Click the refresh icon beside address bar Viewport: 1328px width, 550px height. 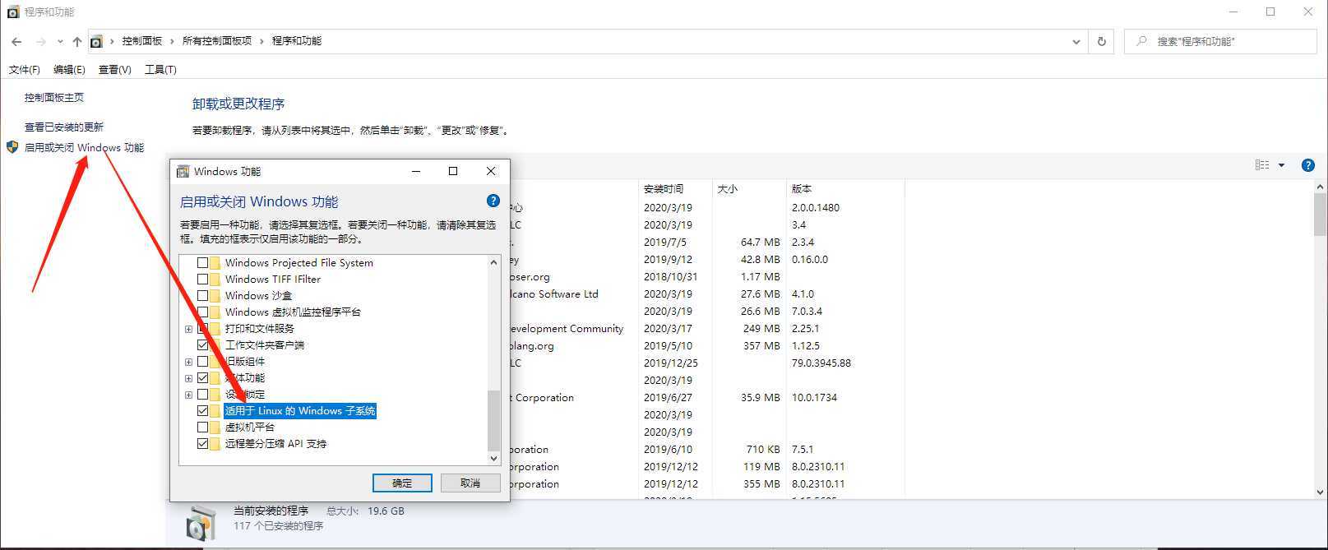1102,41
